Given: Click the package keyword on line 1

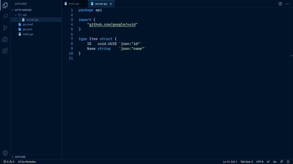Looking at the screenshot, I should (x=86, y=10).
